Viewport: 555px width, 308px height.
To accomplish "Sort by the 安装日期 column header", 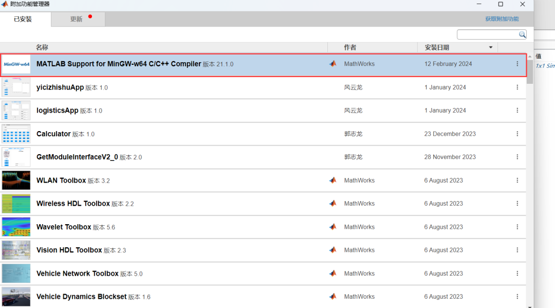I will click(x=437, y=47).
